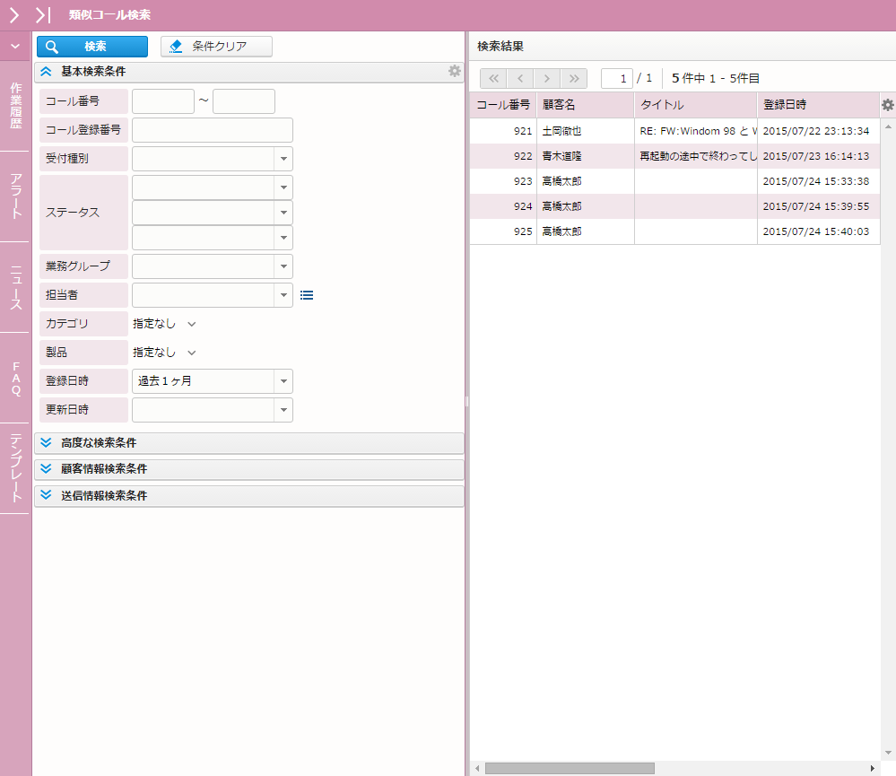Open the 作業履歴 side tab
The height and width of the screenshot is (776, 896).
point(15,106)
